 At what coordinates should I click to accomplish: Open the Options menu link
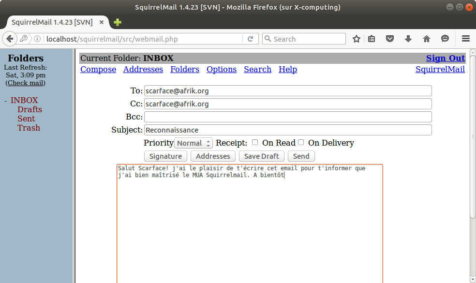pos(221,69)
